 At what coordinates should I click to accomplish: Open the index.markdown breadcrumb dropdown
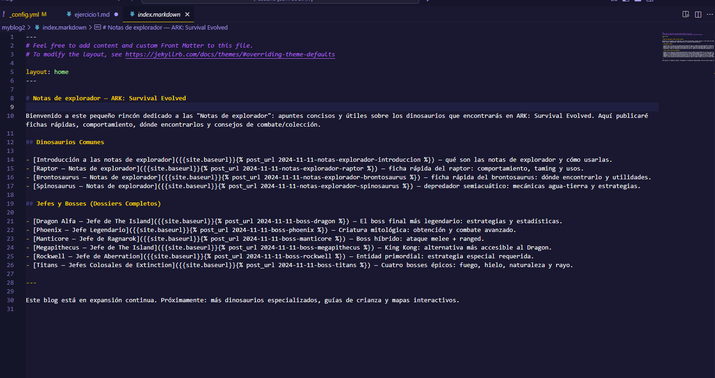(x=64, y=28)
